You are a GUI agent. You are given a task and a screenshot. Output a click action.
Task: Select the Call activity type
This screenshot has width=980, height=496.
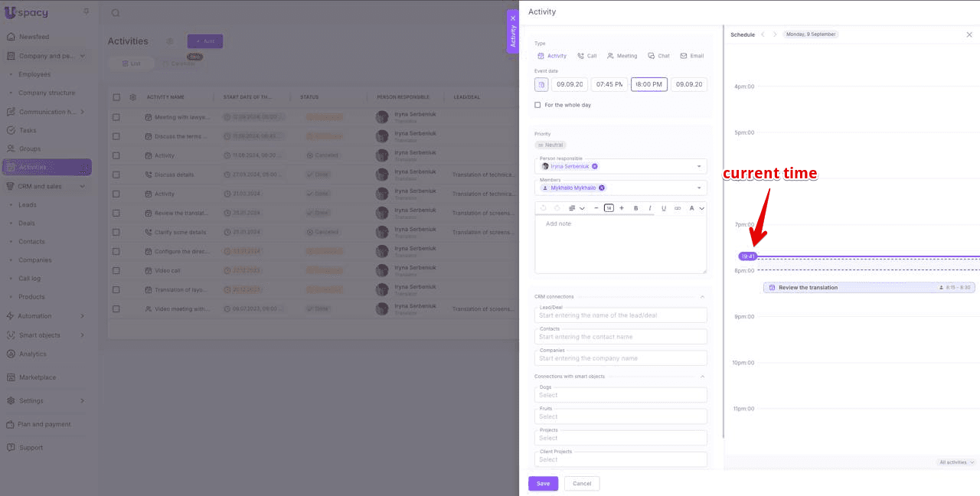pos(586,56)
